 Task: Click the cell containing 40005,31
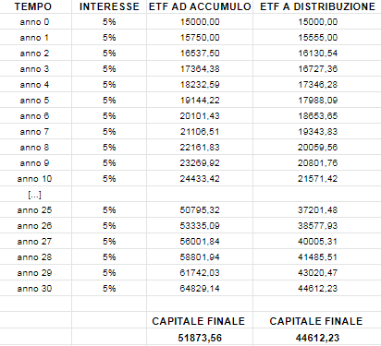coord(317,242)
